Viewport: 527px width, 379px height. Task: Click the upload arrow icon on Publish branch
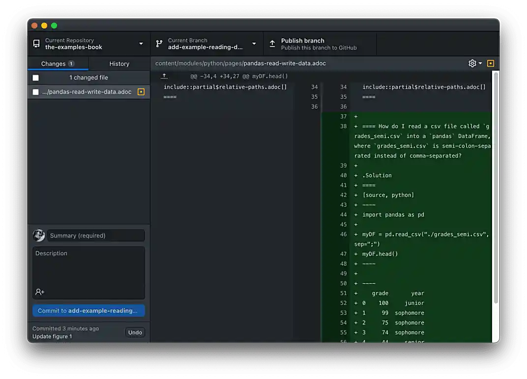coord(272,44)
